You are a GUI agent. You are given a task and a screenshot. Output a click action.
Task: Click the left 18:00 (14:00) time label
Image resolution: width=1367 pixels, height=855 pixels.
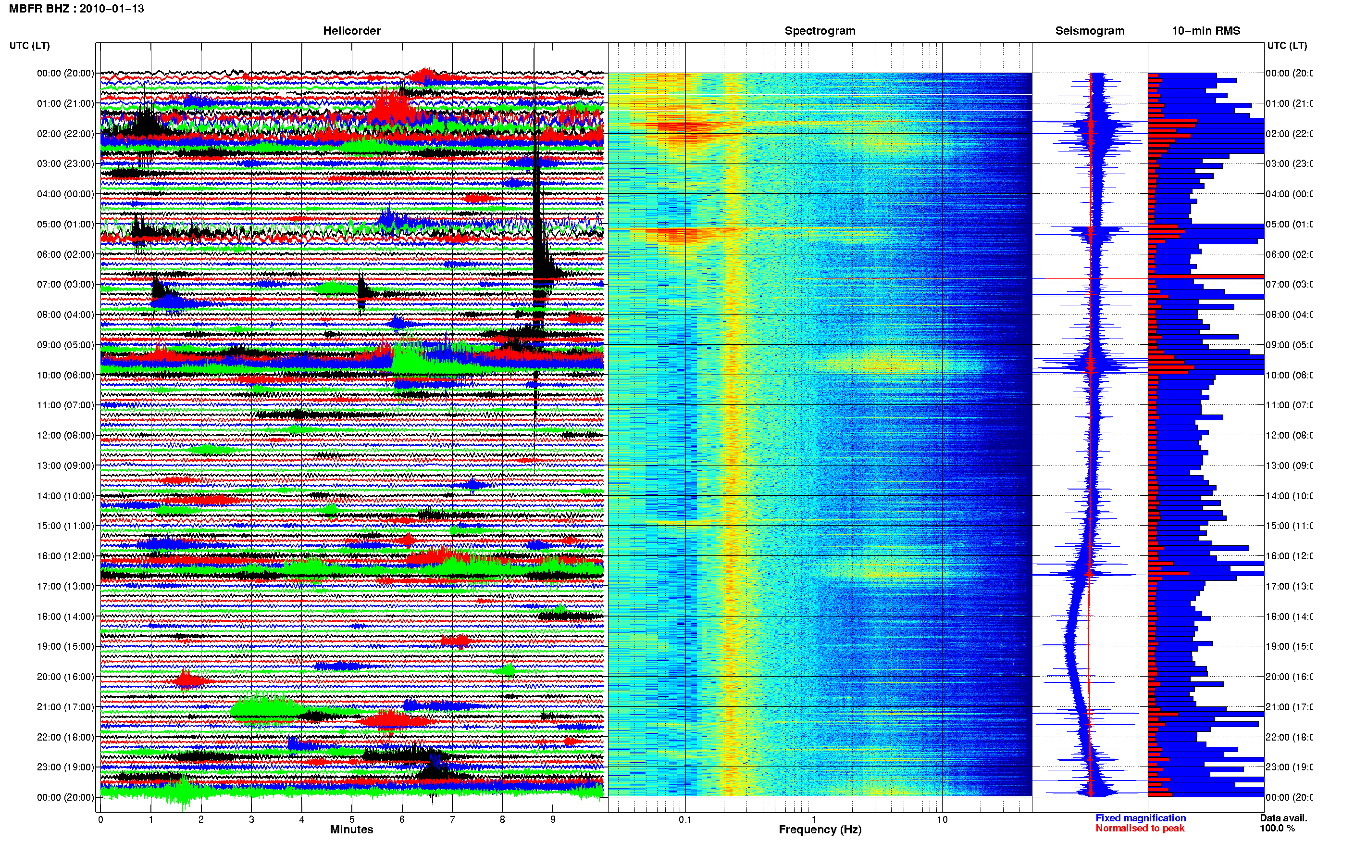tap(65, 616)
